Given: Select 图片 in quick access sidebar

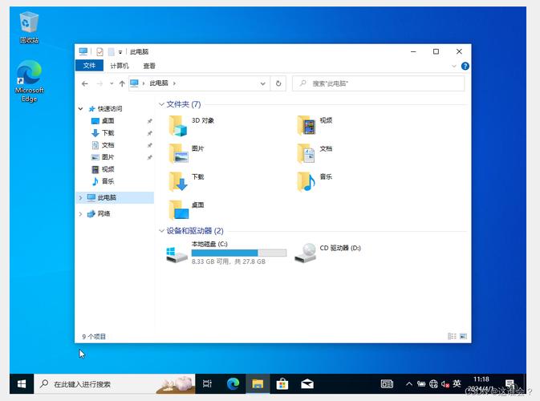Looking at the screenshot, I should 108,157.
